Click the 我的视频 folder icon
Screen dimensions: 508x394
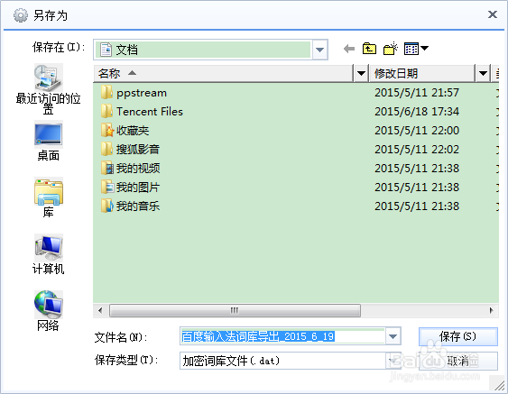(107, 168)
